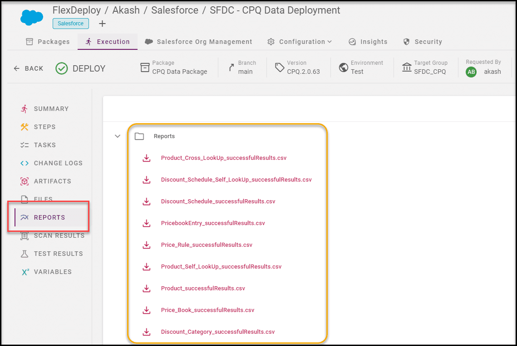
Task: Click the CPQ.2.0.63 version value
Action: (x=303, y=72)
